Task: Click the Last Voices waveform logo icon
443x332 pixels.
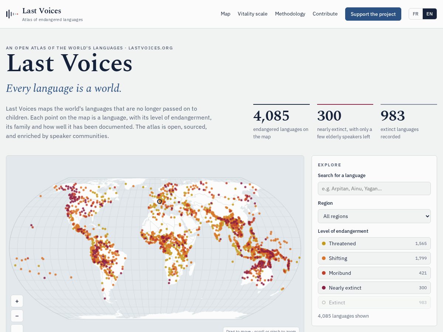Action: [12, 14]
